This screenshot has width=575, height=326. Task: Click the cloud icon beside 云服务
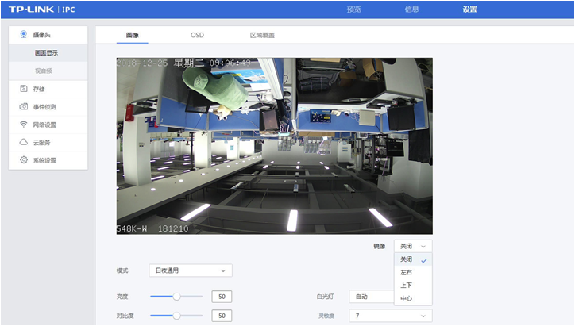click(24, 142)
